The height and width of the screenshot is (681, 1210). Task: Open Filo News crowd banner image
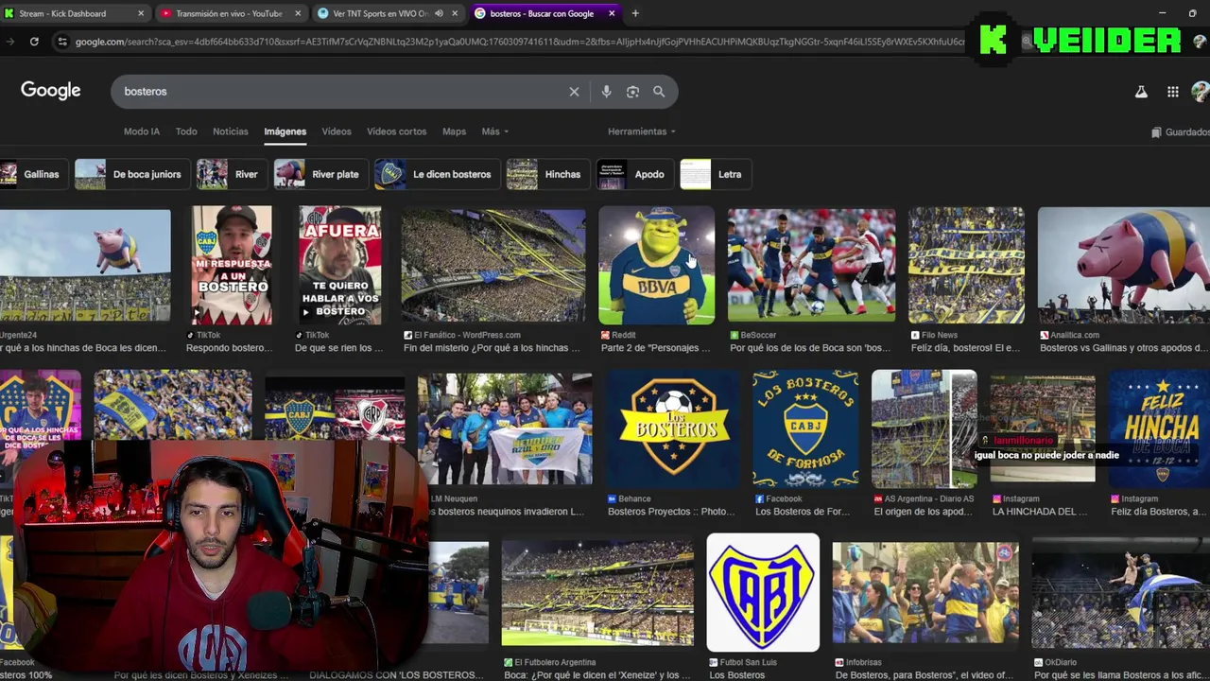coord(966,266)
